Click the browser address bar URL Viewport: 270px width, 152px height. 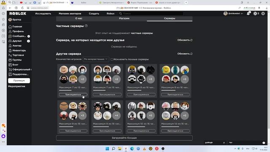coord(39,8)
